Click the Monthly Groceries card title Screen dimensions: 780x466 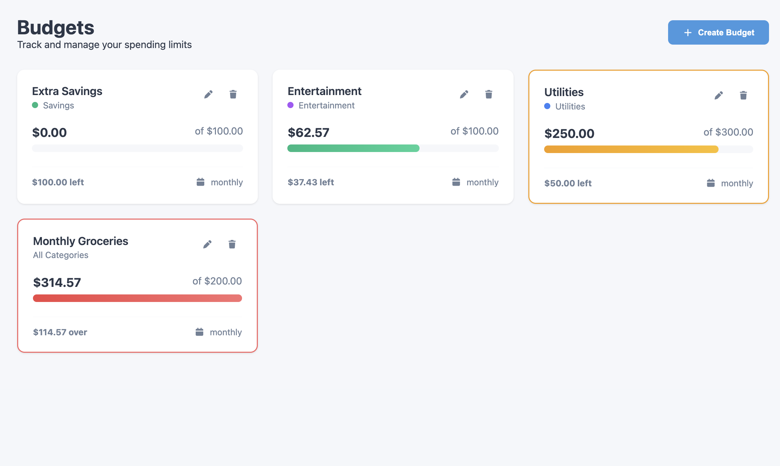(81, 241)
